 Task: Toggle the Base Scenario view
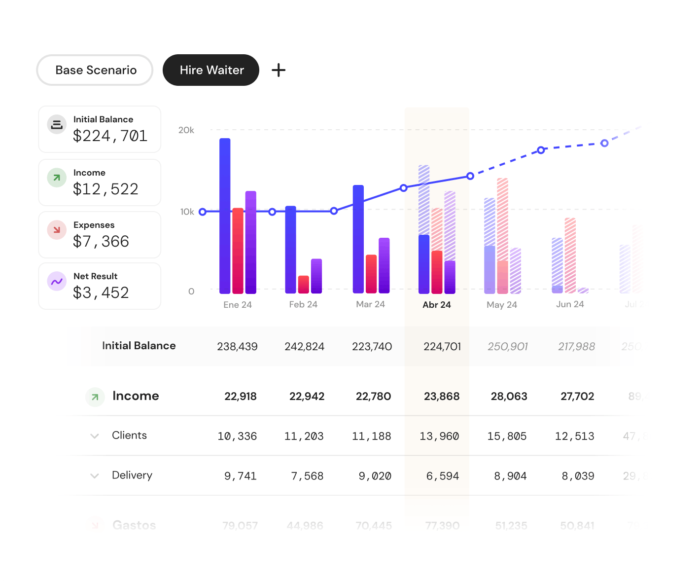(94, 70)
